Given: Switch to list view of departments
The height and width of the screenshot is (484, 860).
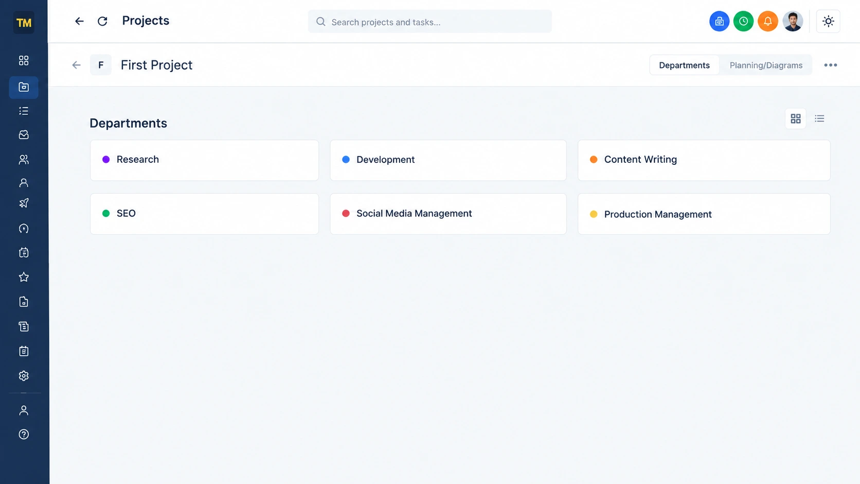Looking at the screenshot, I should [819, 119].
